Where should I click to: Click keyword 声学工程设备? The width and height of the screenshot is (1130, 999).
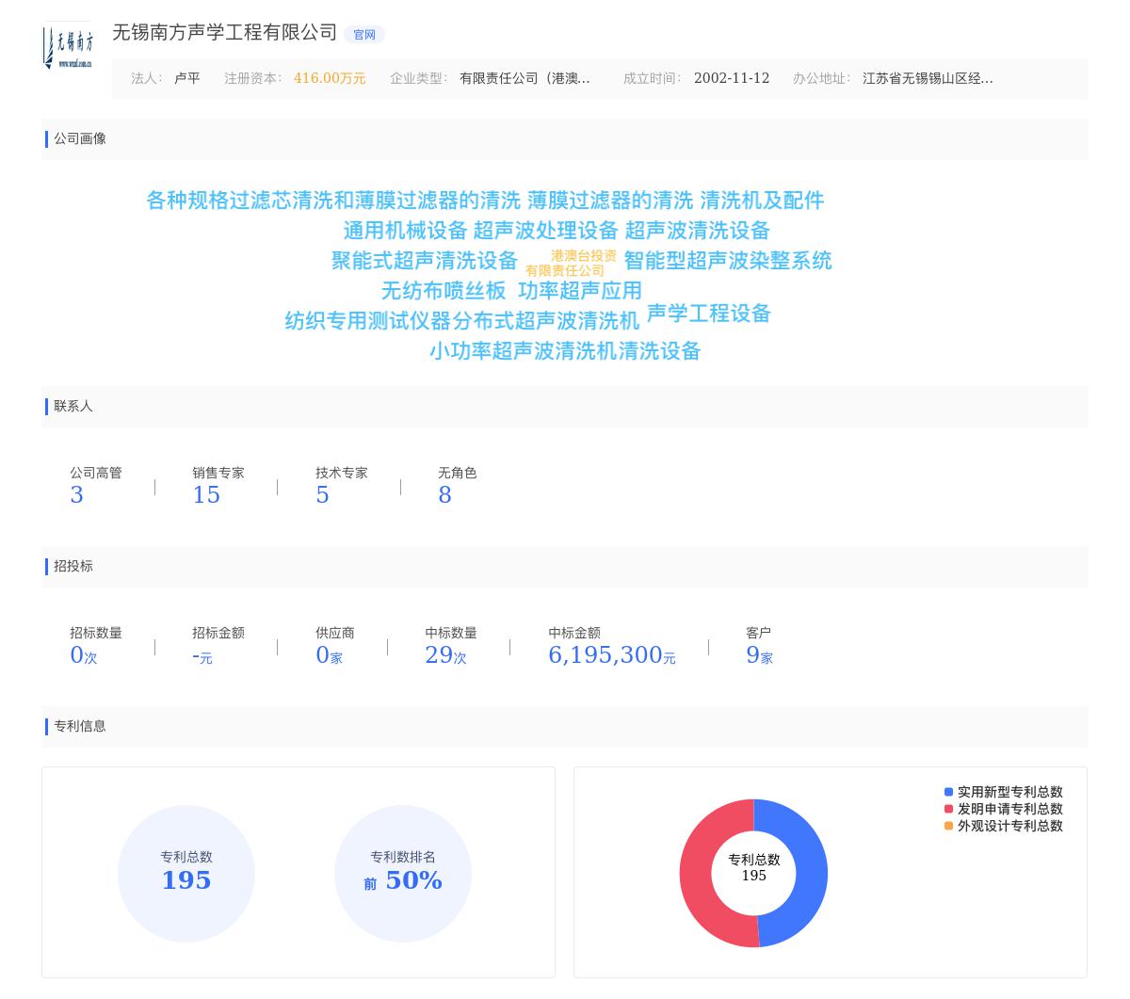coord(709,314)
